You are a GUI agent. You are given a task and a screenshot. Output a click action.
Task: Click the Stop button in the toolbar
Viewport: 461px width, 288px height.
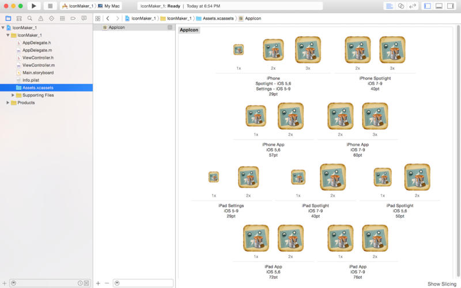click(50, 6)
